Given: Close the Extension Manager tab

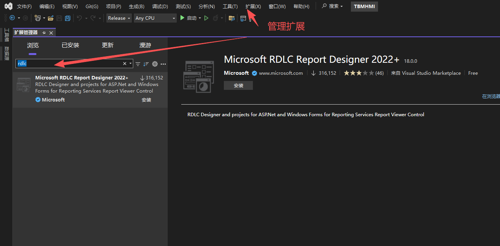Looking at the screenshot, I should pos(51,33).
